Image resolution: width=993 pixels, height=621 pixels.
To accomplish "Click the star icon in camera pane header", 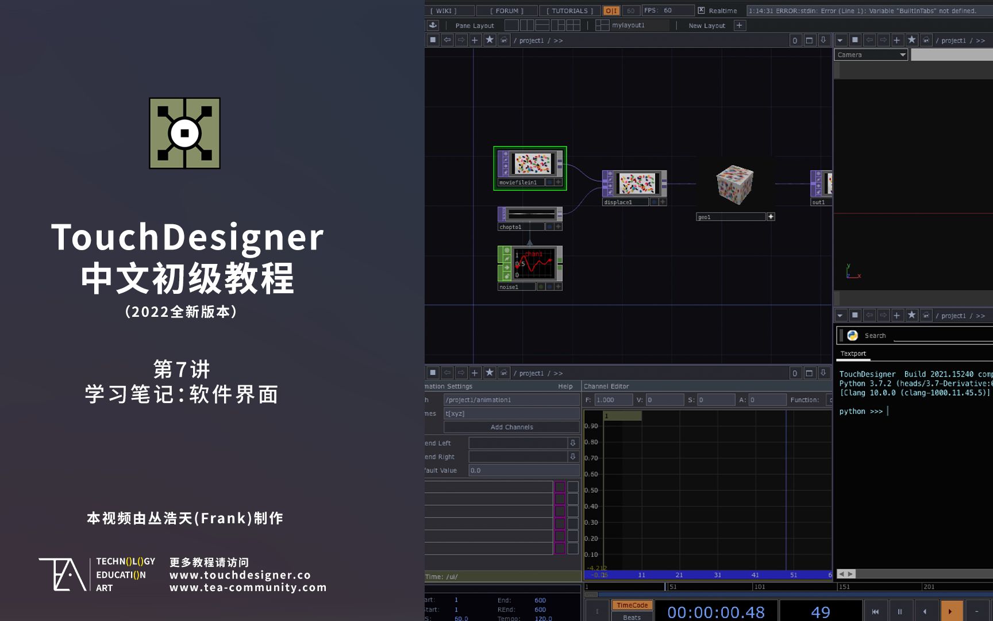I will [912, 40].
